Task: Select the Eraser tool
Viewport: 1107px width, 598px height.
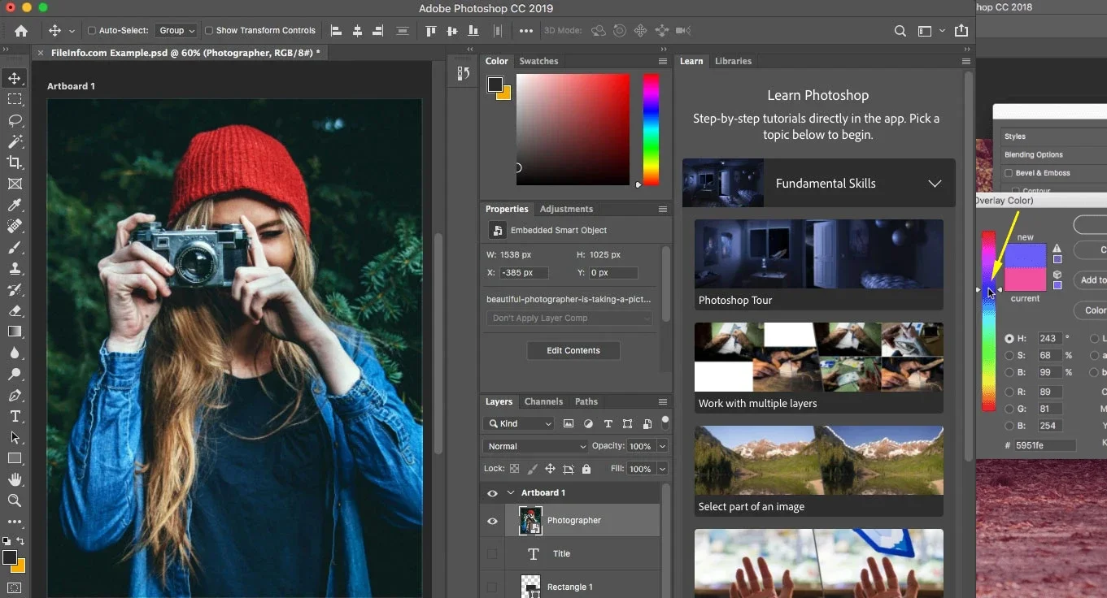Action: 15,310
